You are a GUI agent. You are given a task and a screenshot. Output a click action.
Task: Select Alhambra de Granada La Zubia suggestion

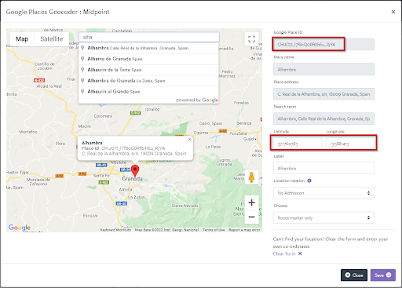tap(148, 81)
